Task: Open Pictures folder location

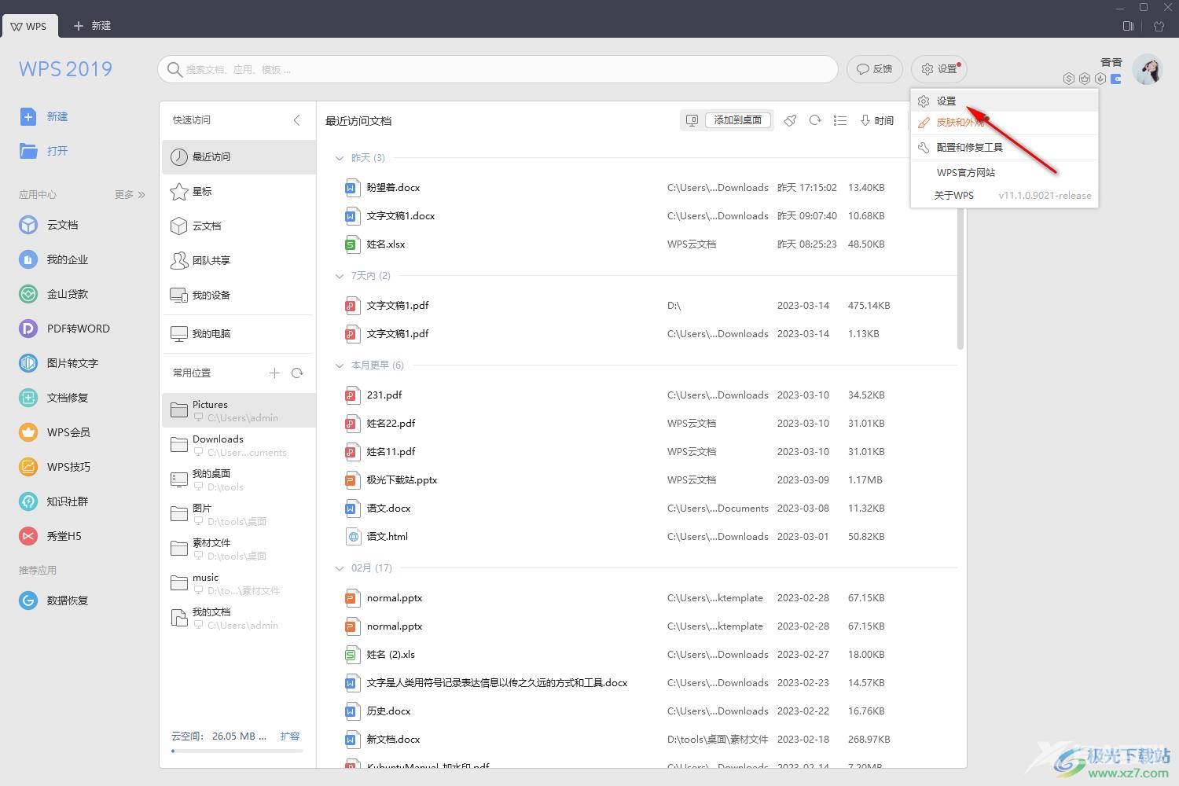Action: [239, 410]
